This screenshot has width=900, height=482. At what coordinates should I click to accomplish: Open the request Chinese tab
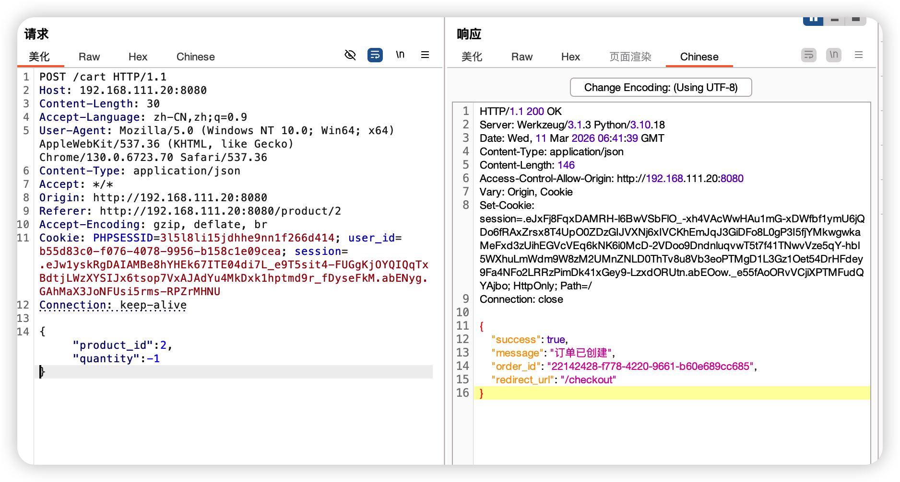(x=195, y=57)
